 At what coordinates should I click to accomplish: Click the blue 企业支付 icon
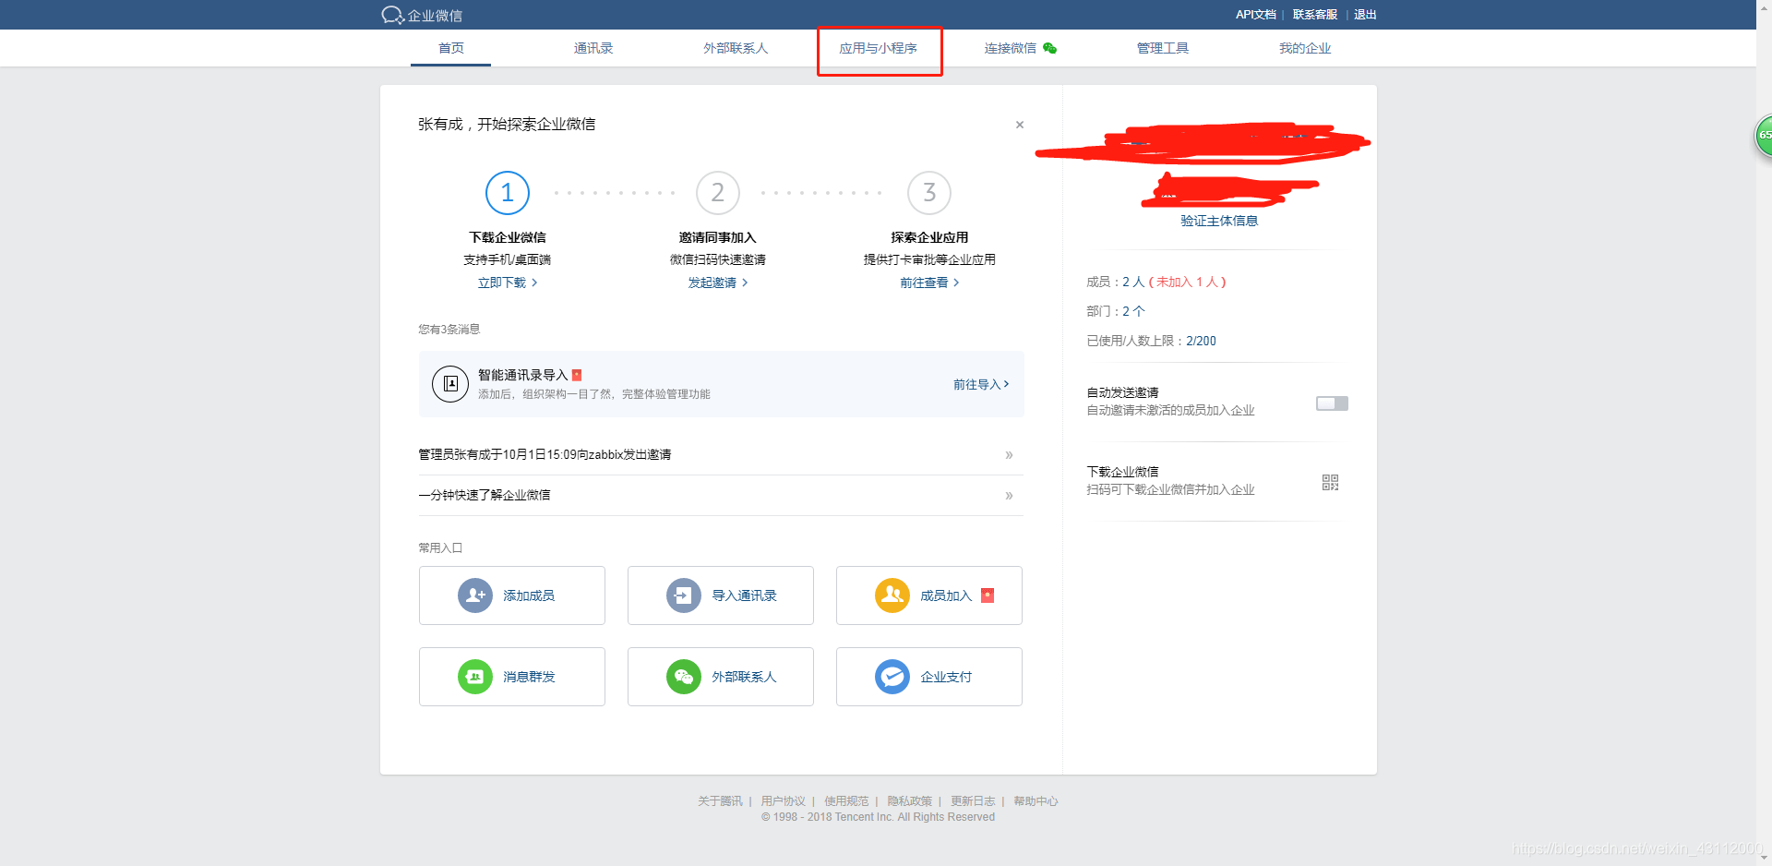pyautogui.click(x=892, y=677)
